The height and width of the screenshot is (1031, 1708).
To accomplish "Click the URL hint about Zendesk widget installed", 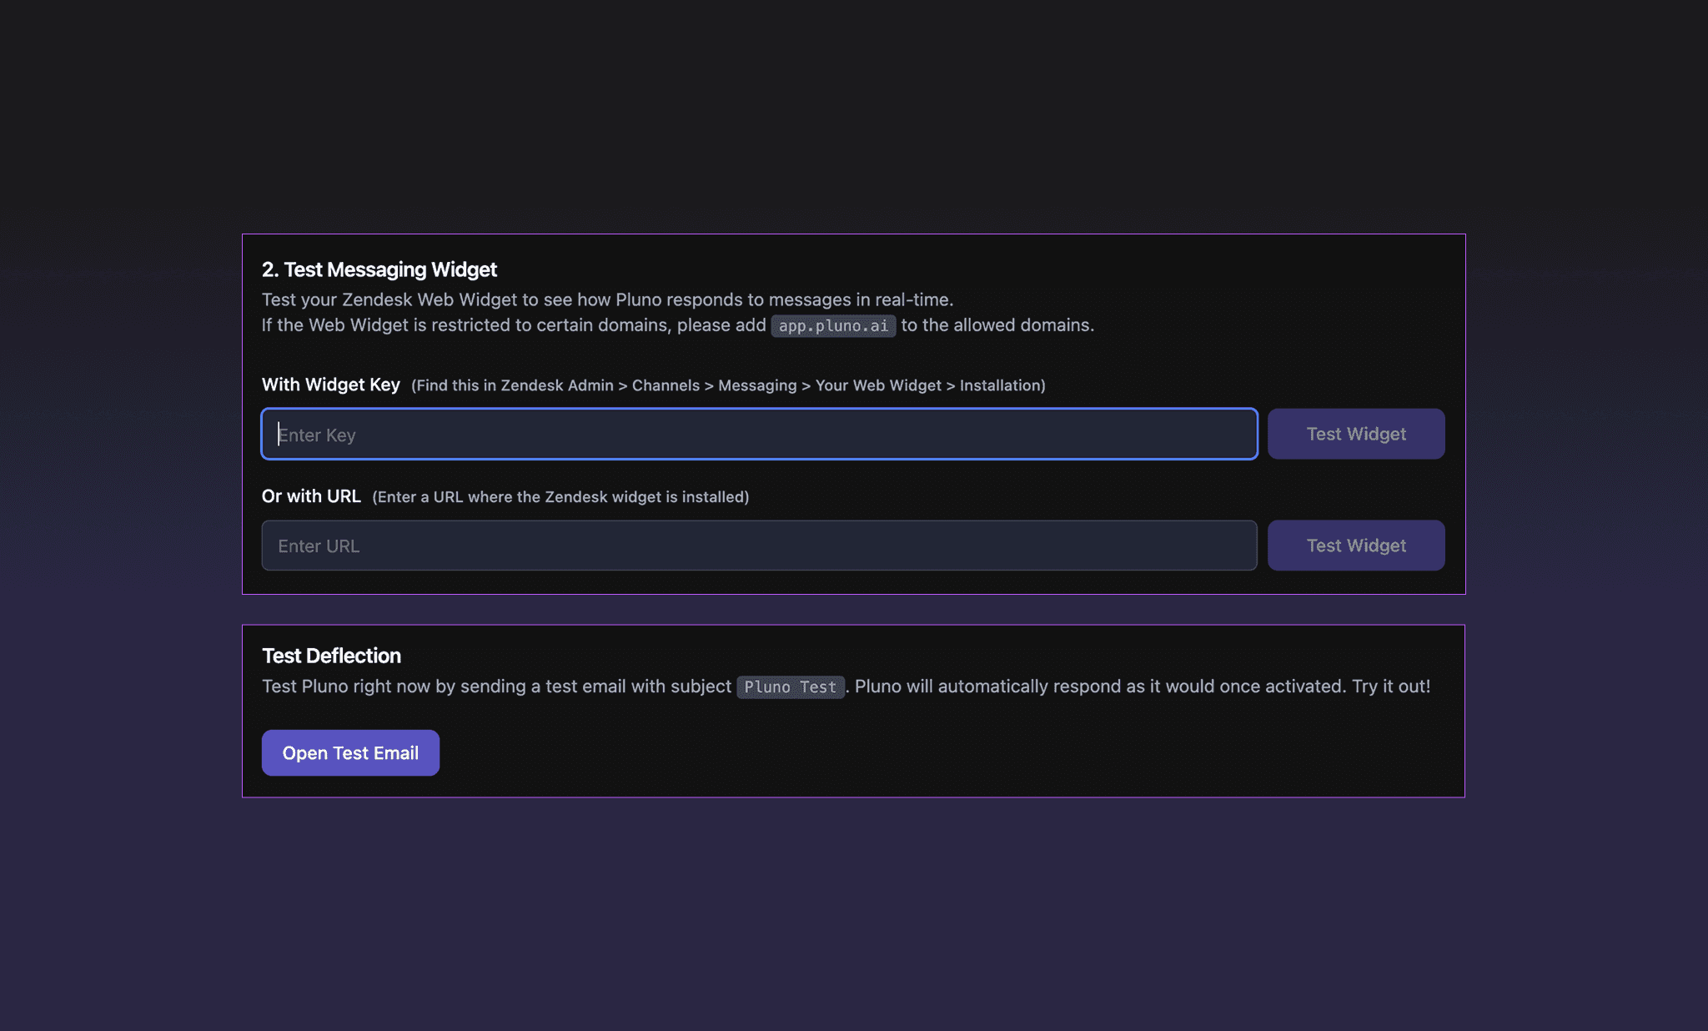I will pos(560,497).
